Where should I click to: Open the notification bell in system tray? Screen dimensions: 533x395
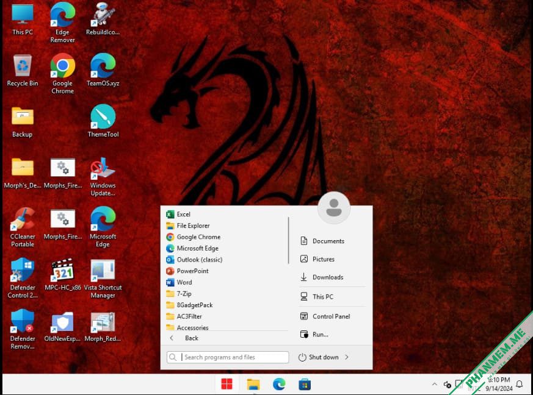click(x=520, y=384)
